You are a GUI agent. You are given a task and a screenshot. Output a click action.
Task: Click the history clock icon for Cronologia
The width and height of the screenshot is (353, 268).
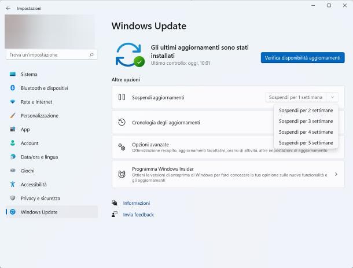pos(122,122)
